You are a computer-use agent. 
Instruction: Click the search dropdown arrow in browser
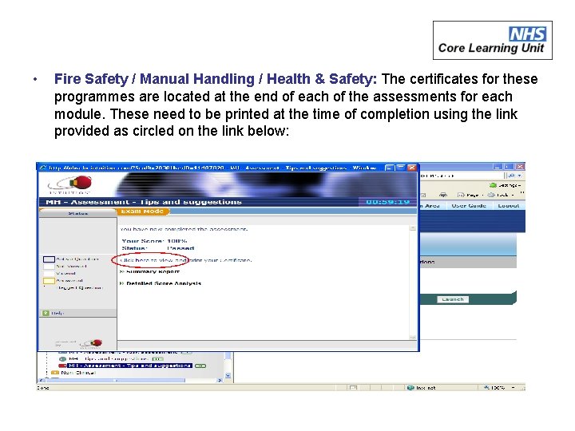519,176
